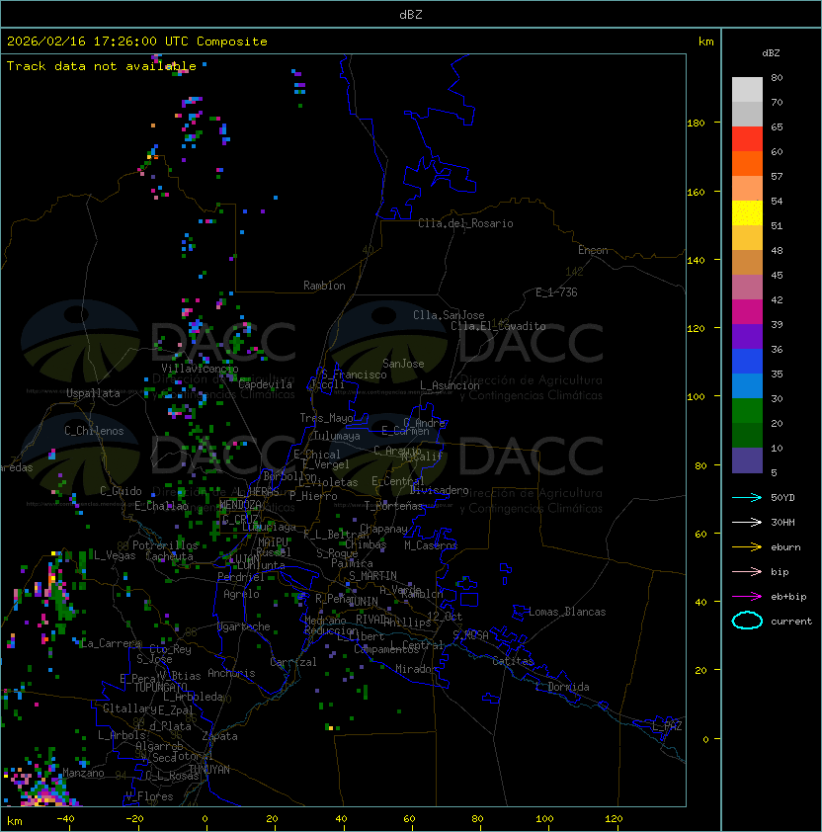Click the pink bip arrow icon
The image size is (822, 832).
pyautogui.click(x=747, y=571)
